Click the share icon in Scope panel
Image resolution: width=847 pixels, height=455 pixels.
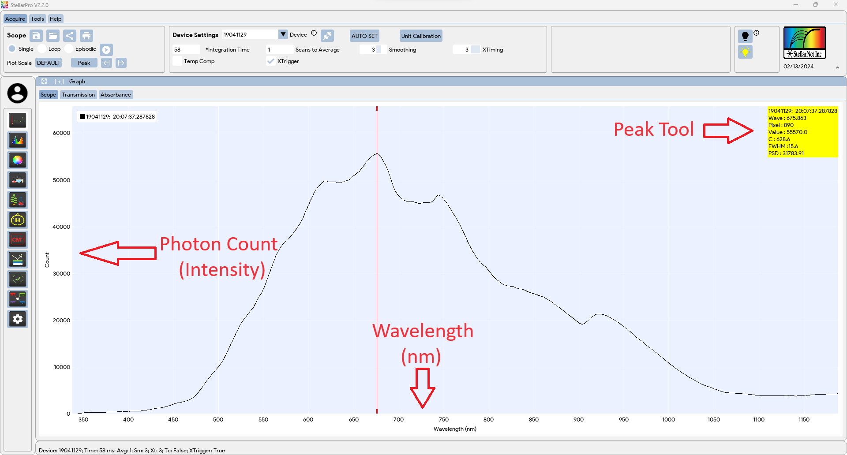(70, 36)
